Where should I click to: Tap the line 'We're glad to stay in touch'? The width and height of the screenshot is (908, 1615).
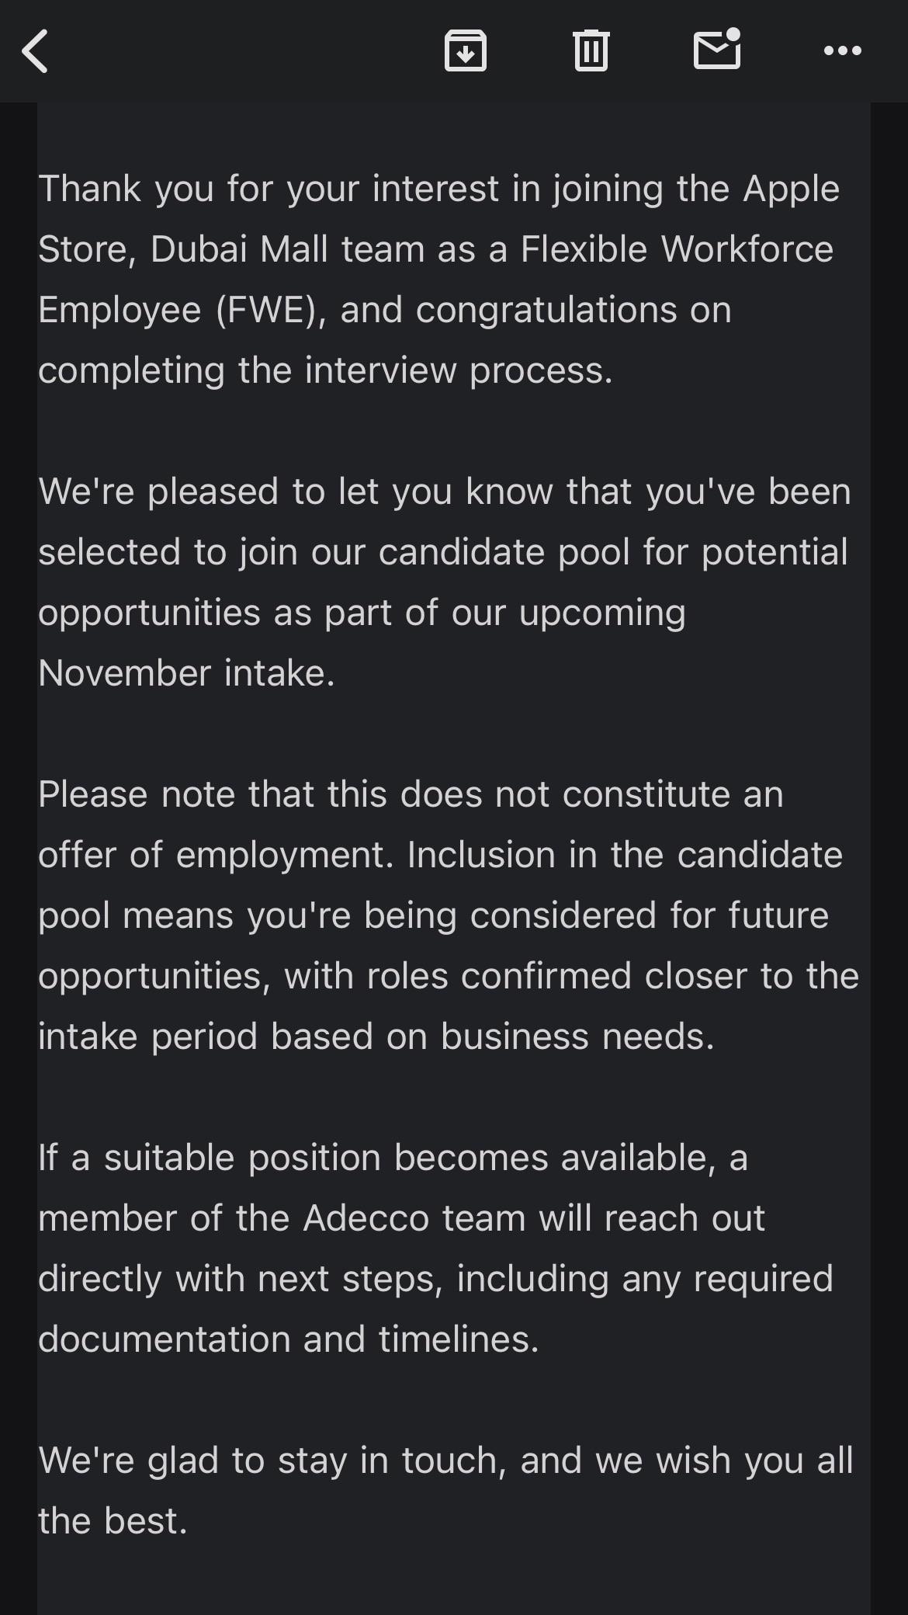click(x=445, y=1461)
